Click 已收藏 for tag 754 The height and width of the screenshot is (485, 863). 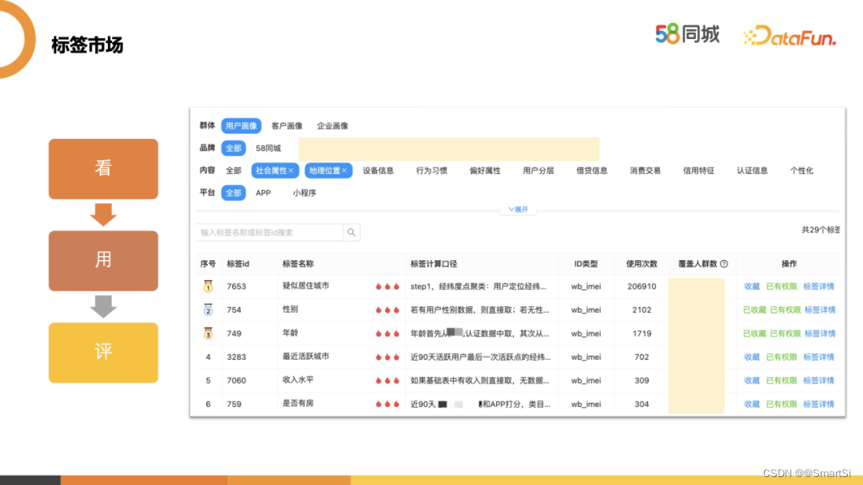[754, 310]
